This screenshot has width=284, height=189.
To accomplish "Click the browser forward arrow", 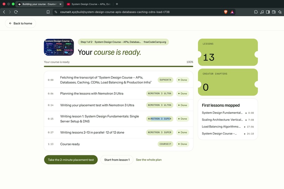I will click(x=10, y=12).
